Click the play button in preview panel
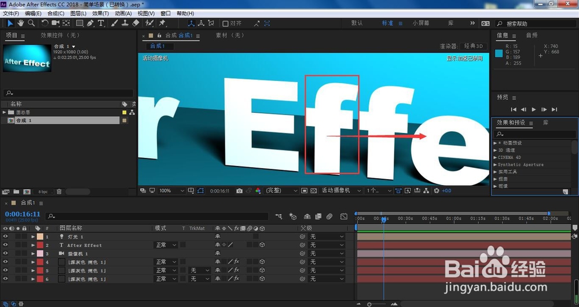The image size is (579, 307). tap(534, 109)
